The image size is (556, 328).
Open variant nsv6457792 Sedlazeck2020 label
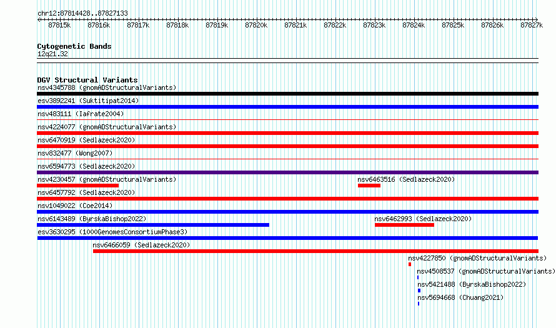(86, 192)
